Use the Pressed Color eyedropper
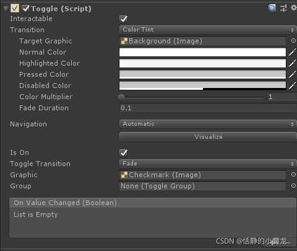Viewport: 297px width, 251px height. click(x=292, y=74)
